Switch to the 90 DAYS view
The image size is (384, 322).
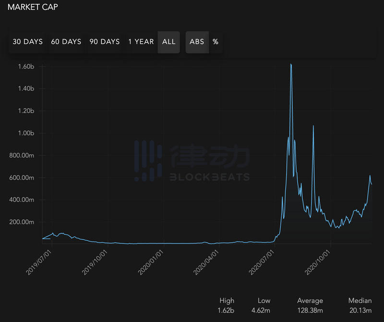click(x=105, y=42)
